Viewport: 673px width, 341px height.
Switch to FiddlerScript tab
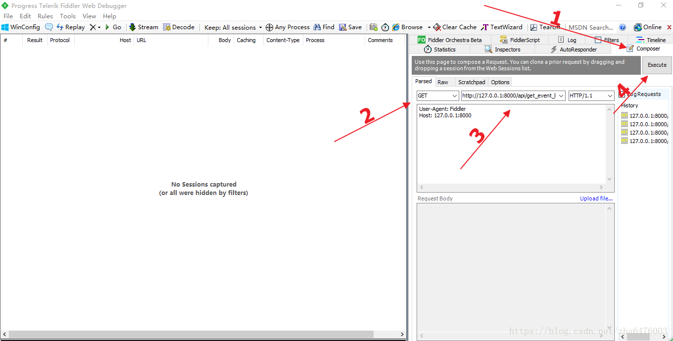[520, 40]
